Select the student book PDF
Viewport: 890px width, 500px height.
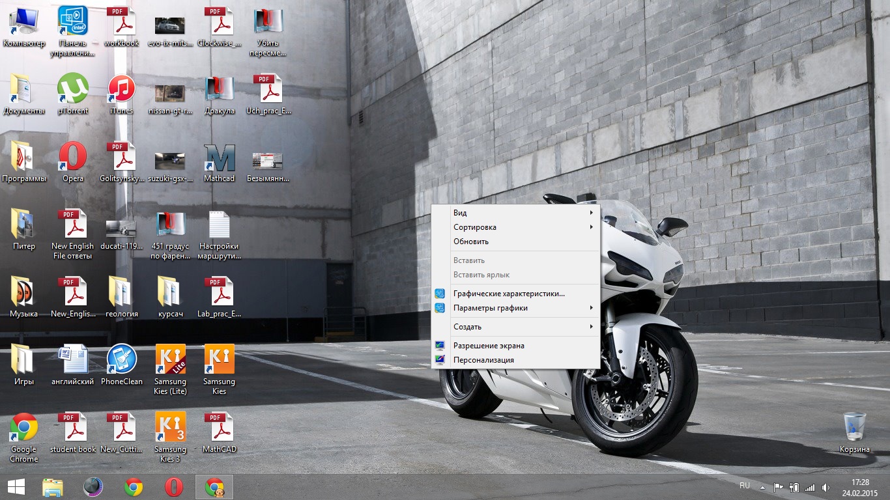coord(73,434)
